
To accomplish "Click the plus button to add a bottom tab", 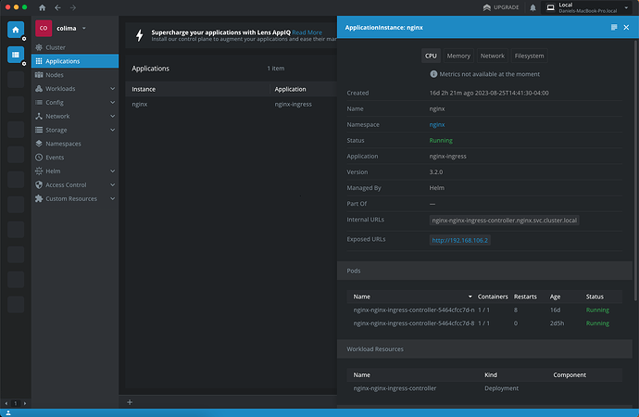I will [x=130, y=402].
